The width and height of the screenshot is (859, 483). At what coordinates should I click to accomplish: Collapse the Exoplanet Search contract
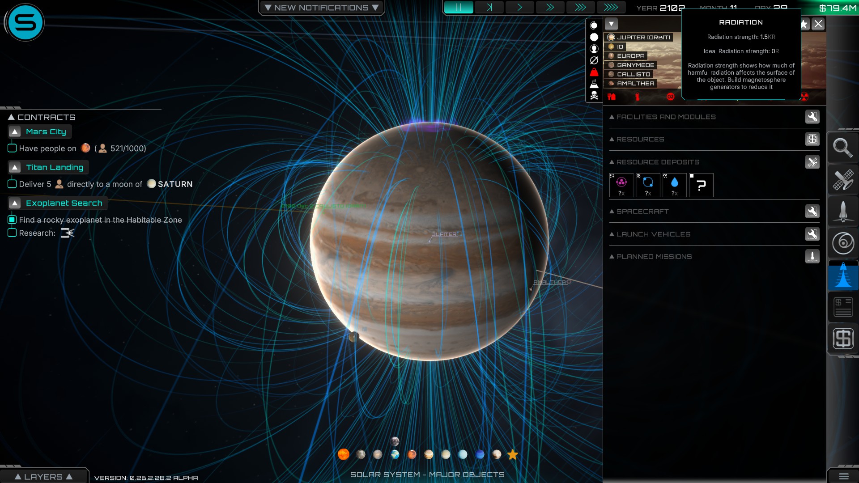[x=15, y=203]
